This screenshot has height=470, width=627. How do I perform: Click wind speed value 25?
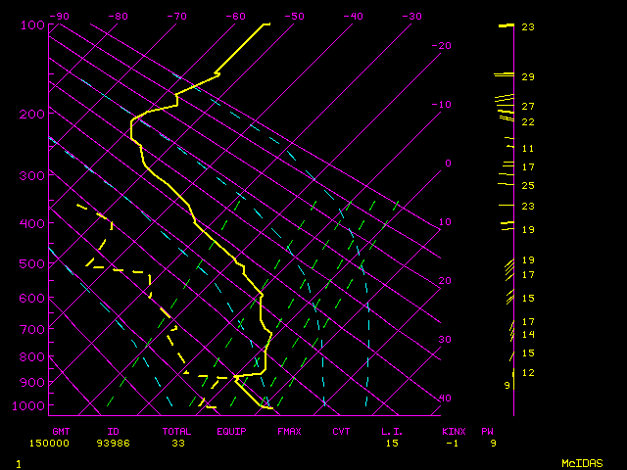pos(527,185)
